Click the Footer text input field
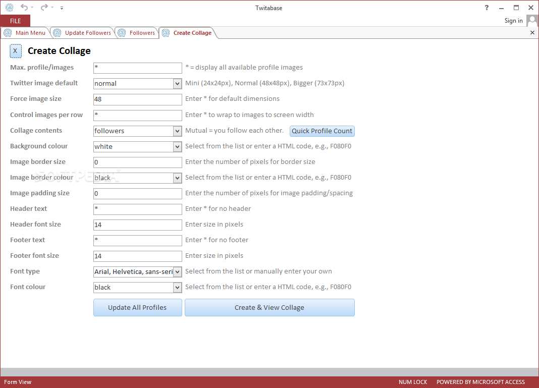The image size is (539, 388). click(137, 240)
